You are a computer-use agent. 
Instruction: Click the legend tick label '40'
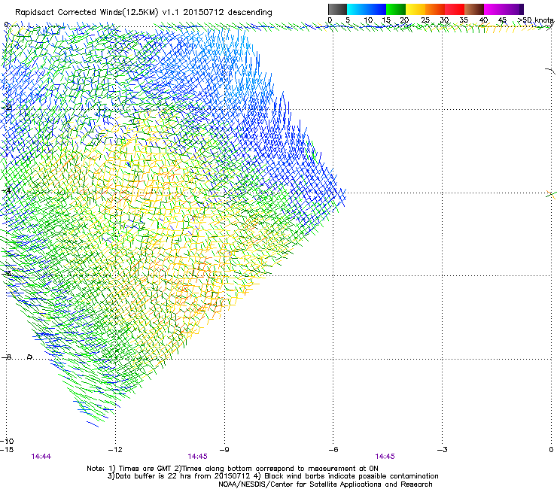(x=483, y=20)
